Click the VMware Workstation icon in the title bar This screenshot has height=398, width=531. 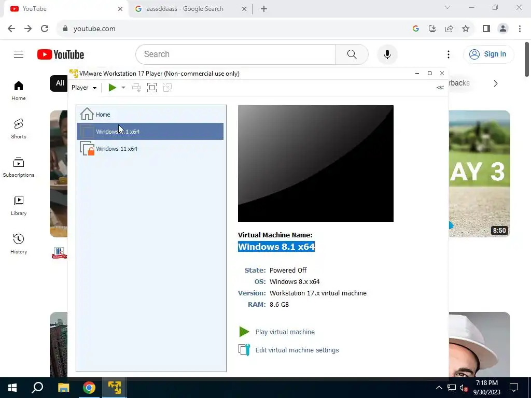74,74
